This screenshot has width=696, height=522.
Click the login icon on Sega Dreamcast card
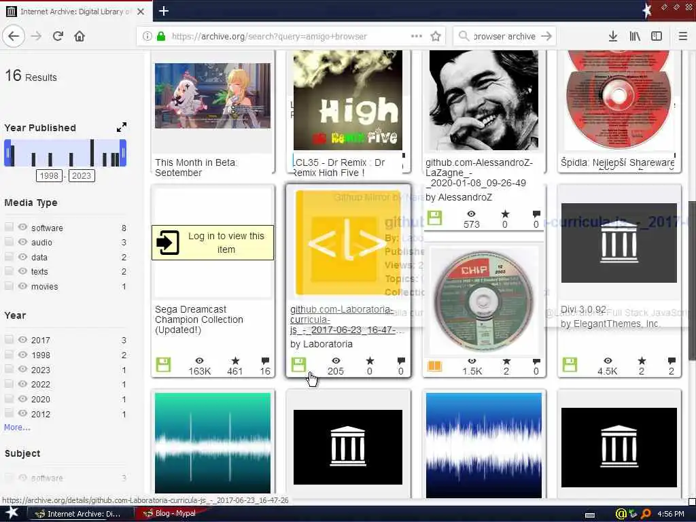[167, 243]
